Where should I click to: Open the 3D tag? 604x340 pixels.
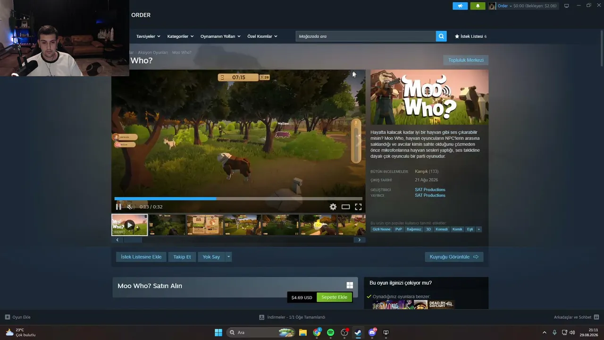428,229
